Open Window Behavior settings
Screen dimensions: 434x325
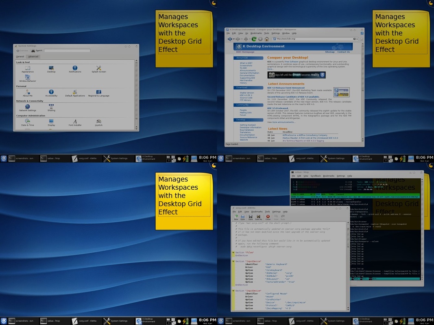(27, 78)
